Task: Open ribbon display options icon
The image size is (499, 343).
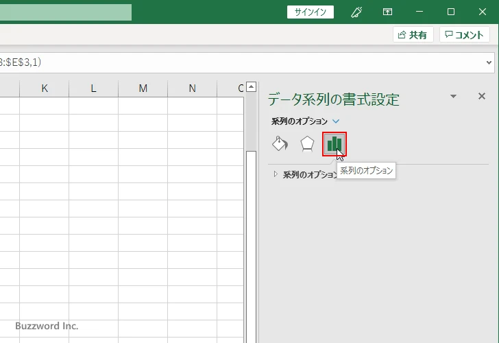Action: point(387,12)
